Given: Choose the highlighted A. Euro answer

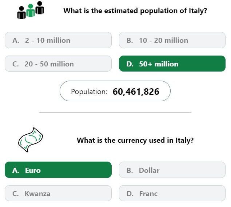Looking at the screenshot, I should point(58,170).
